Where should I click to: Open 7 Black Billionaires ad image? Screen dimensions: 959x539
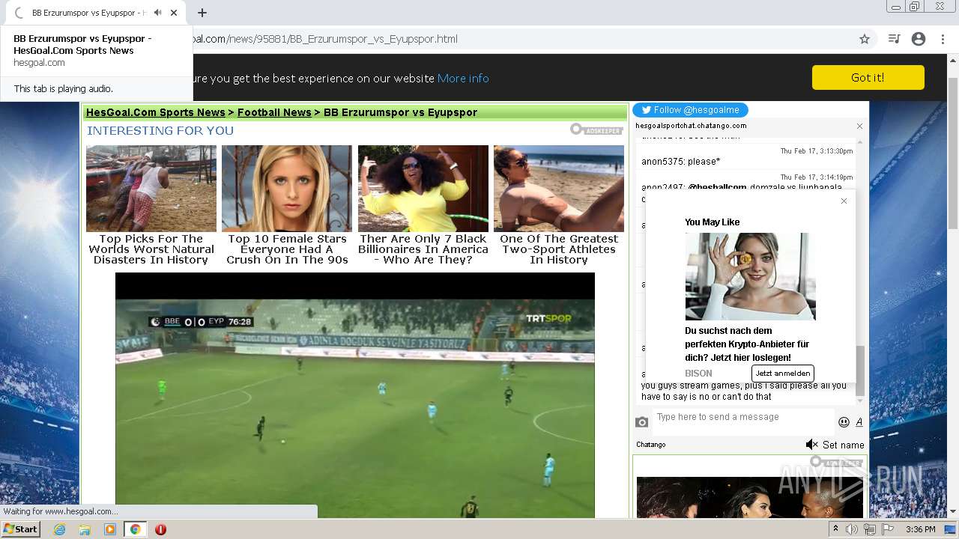[423, 189]
